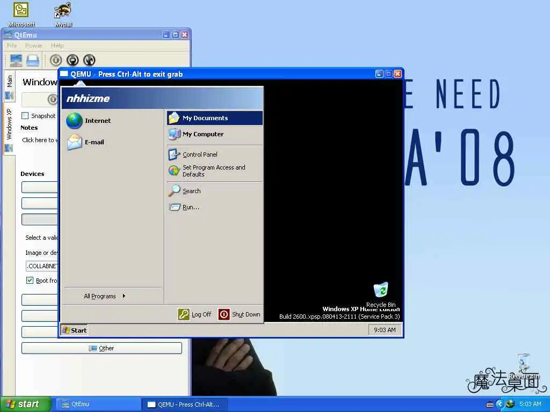The width and height of the screenshot is (550, 412).
Task: Open Internet from the guest Start menu
Action: (89, 121)
